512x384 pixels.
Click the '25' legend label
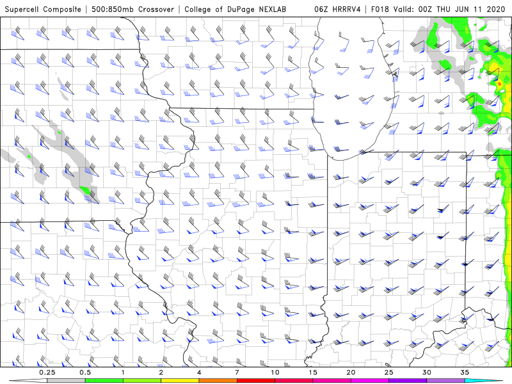coord(389,372)
